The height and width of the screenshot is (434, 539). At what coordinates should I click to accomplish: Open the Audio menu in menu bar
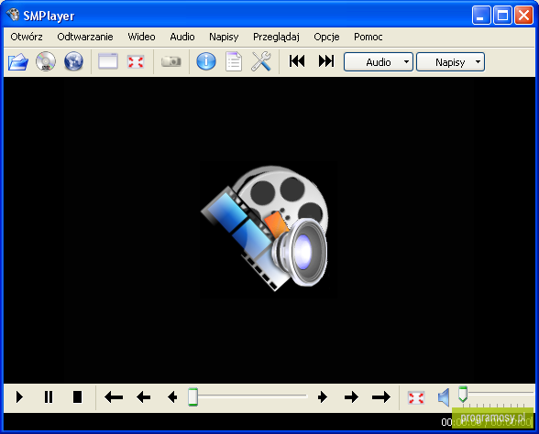(182, 37)
